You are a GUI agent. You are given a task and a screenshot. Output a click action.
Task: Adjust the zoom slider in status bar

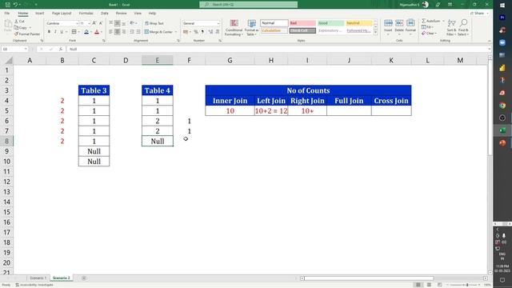click(x=467, y=285)
